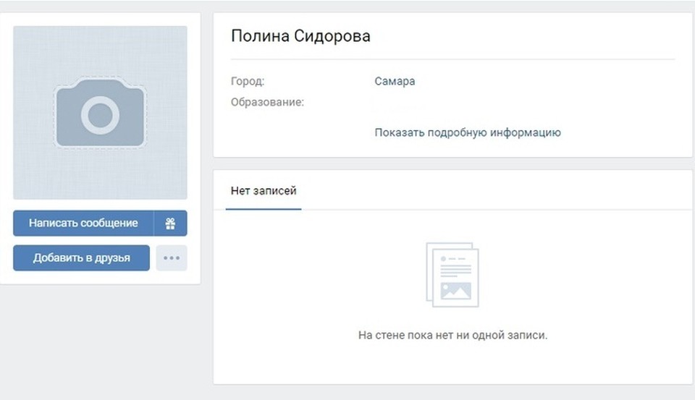Click 'На стене пока нет ни одной записи' text
This screenshot has height=400, width=695.
pyautogui.click(x=452, y=336)
